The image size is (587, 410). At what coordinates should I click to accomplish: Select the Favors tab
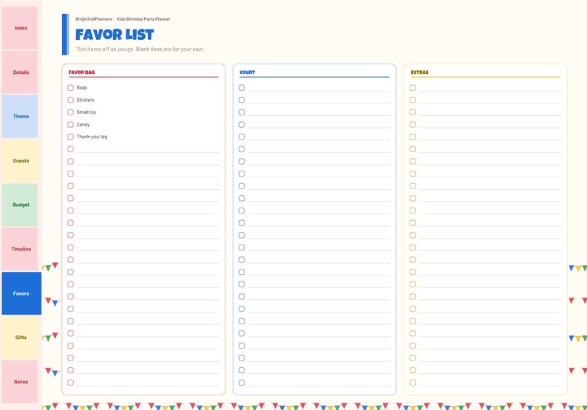[21, 293]
